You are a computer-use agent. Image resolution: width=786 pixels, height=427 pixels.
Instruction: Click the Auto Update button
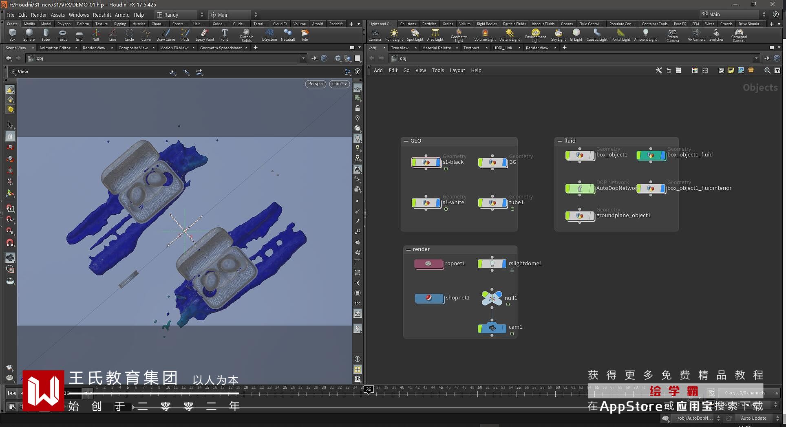click(x=753, y=418)
